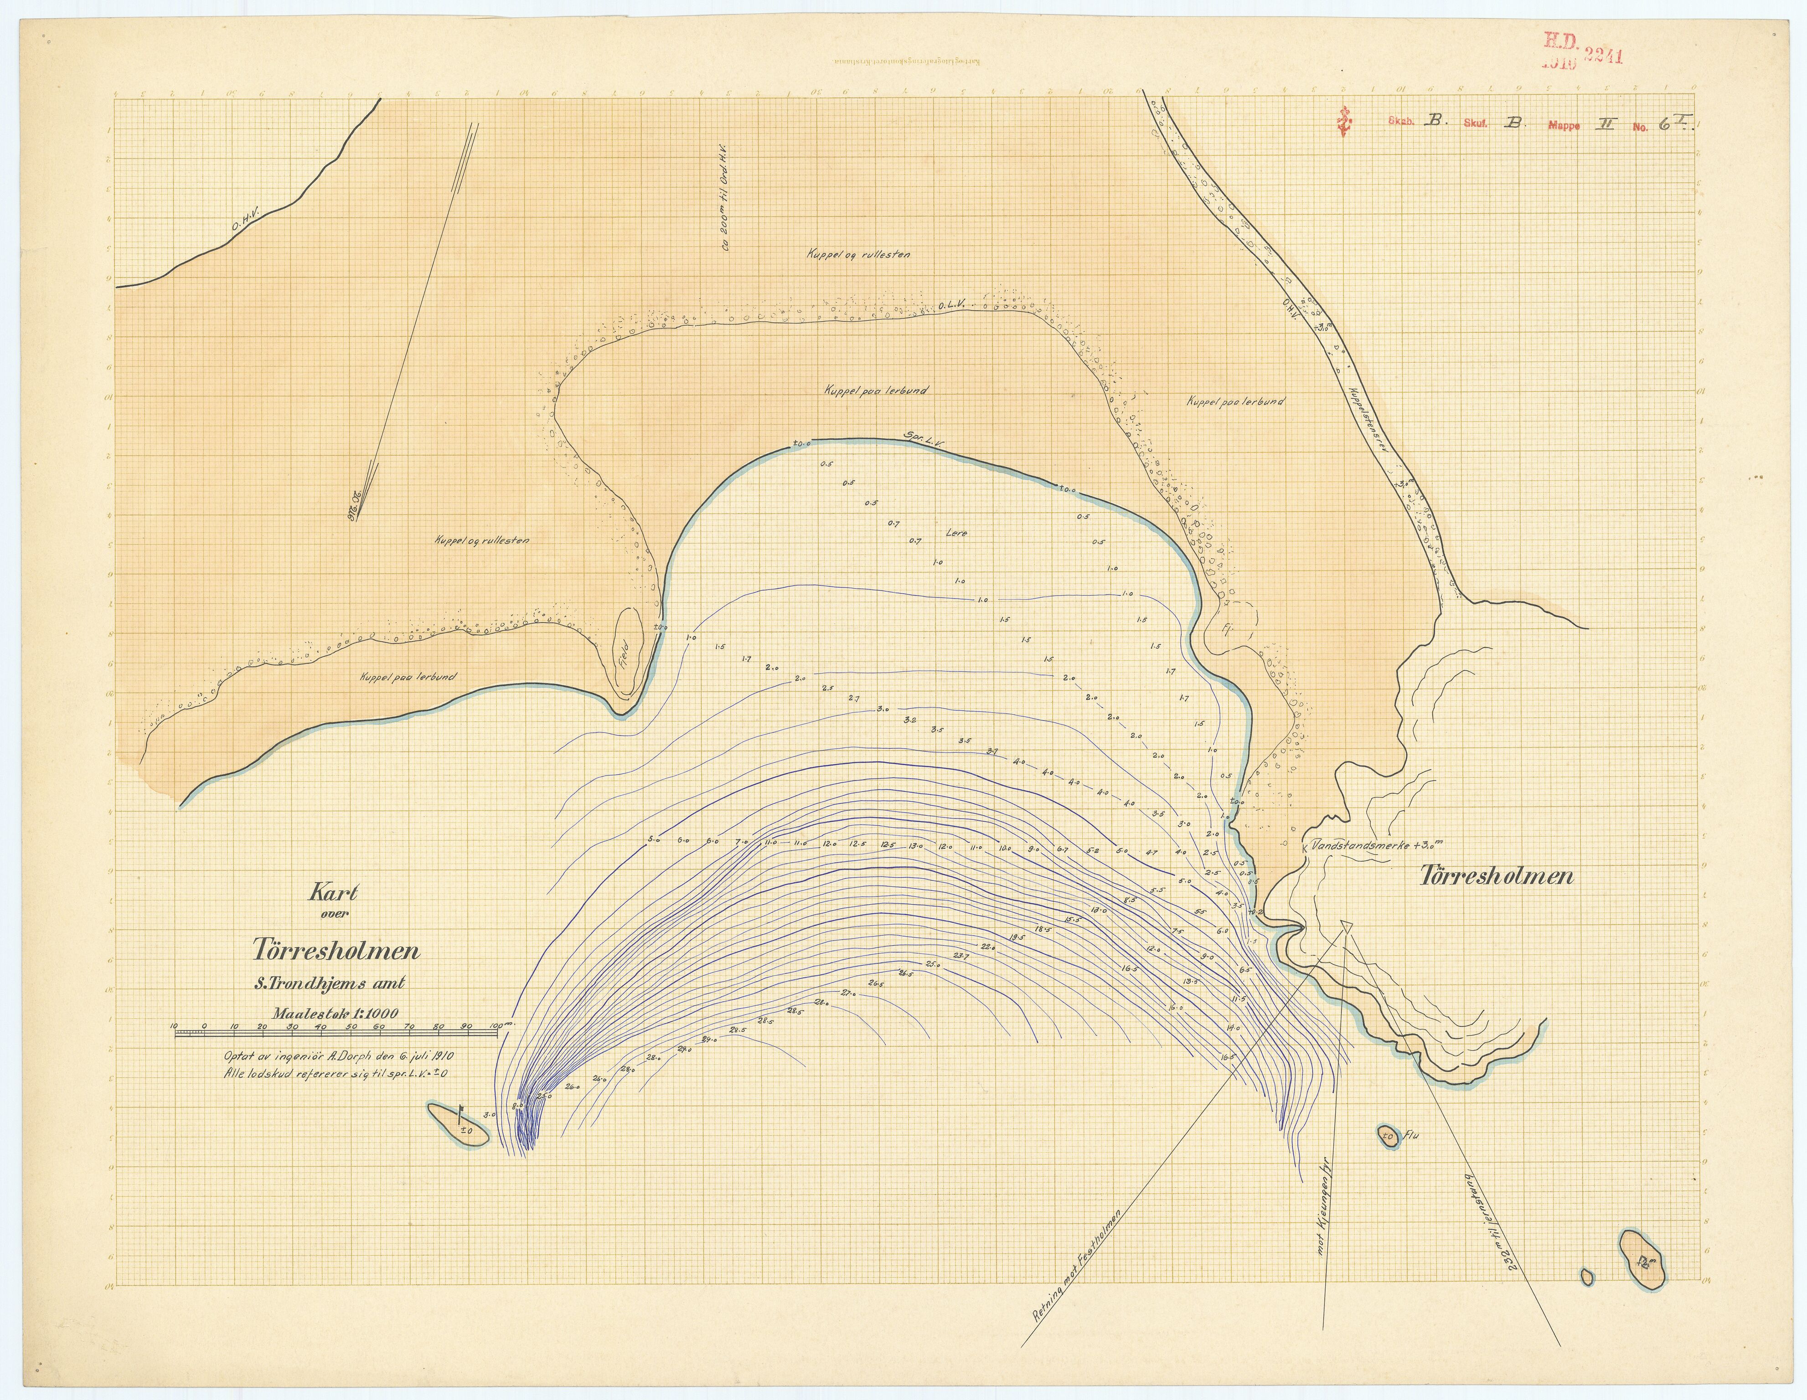Click the '23.7' depth sounding

coord(960,956)
